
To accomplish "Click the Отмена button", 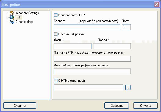I will point(145,105).
